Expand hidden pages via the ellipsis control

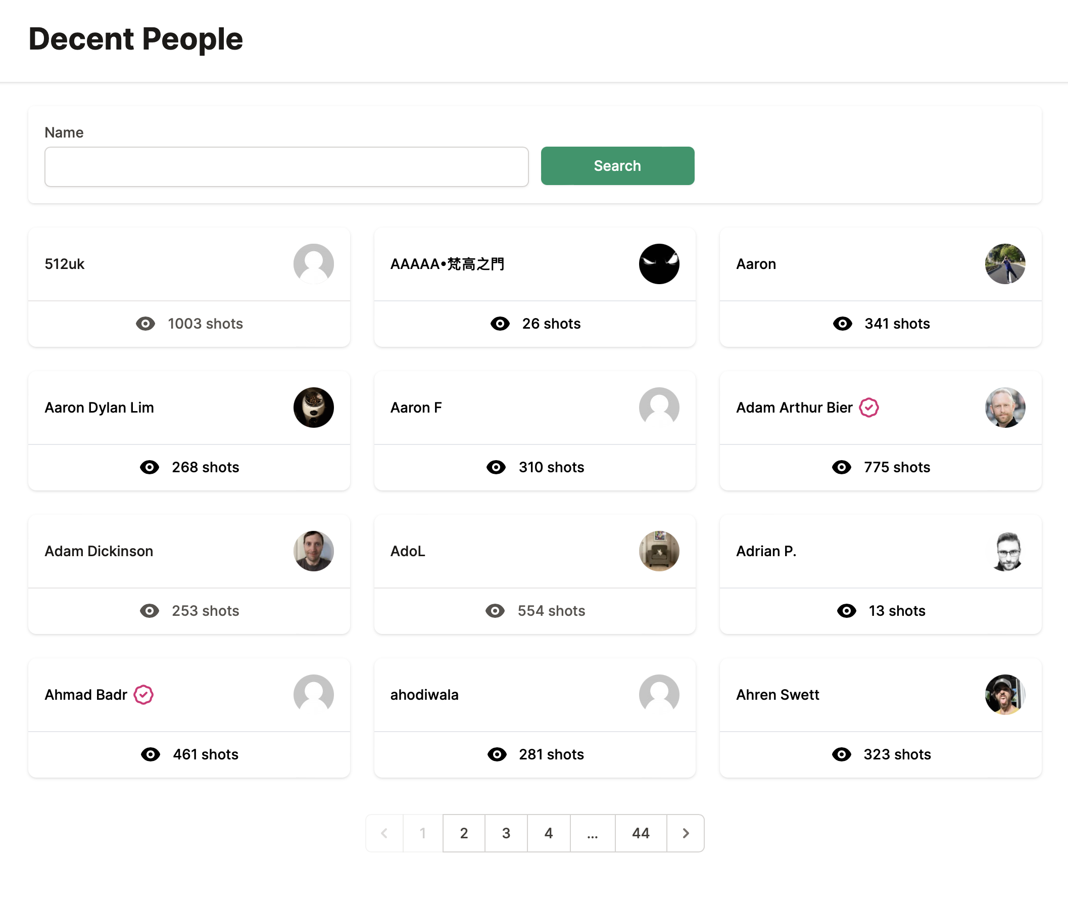592,833
